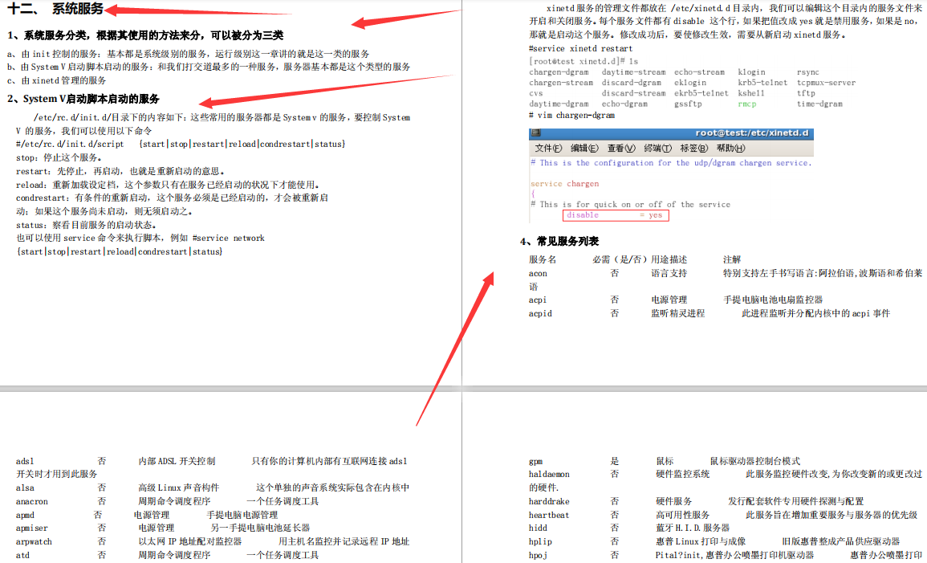Click file name gssftp in listing

click(688, 104)
